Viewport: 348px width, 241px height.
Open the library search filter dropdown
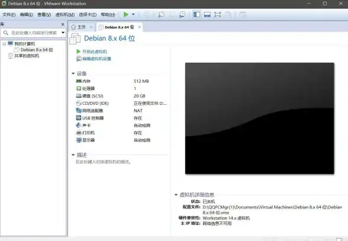63,33
